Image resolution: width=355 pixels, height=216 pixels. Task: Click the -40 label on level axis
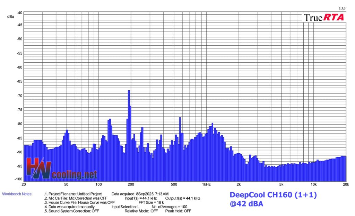(x=19, y=13)
